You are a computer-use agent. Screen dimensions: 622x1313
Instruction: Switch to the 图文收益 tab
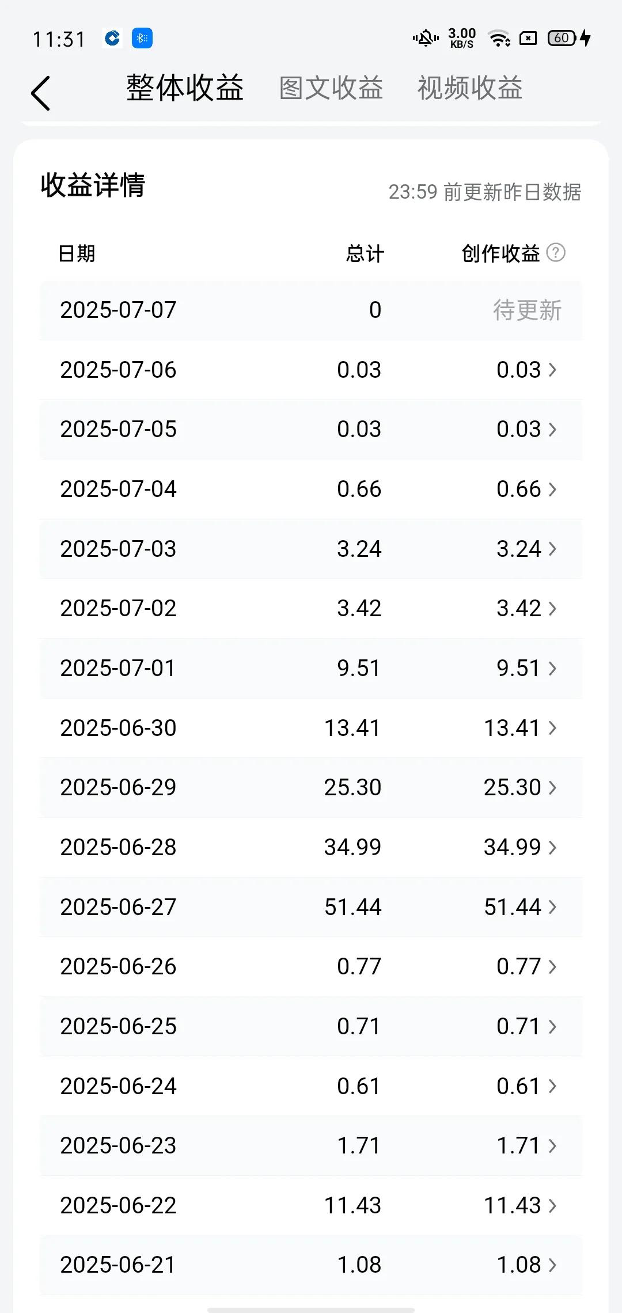click(331, 88)
